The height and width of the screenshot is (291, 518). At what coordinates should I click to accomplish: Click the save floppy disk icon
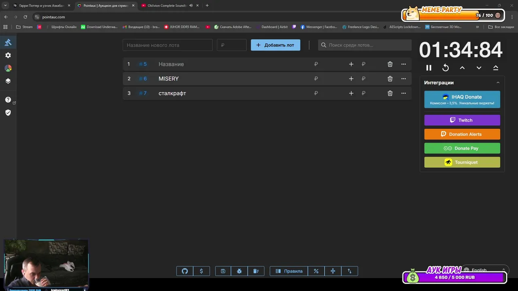223,271
